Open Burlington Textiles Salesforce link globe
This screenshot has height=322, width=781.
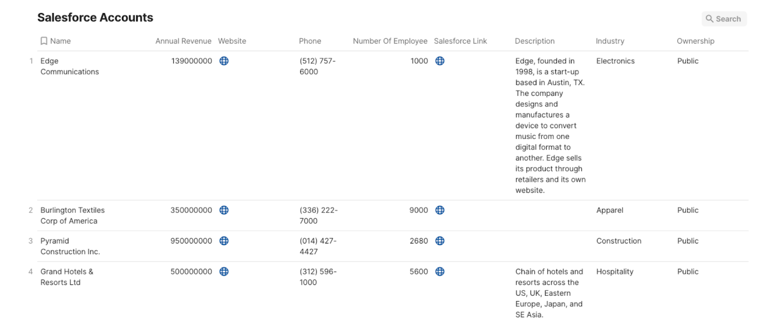click(x=440, y=210)
